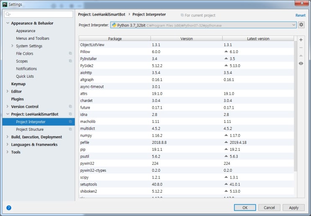Image resolution: width=311 pixels, height=216 pixels.
Task: Expand the Tools section
Action: (8, 152)
